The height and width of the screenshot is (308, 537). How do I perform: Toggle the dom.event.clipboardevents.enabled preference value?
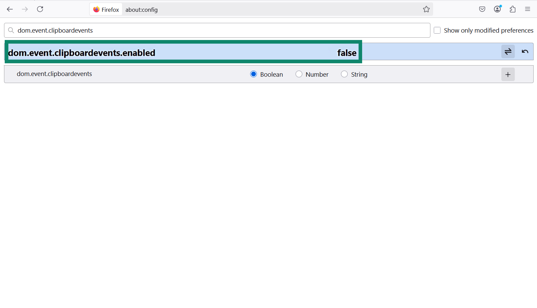tap(508, 51)
